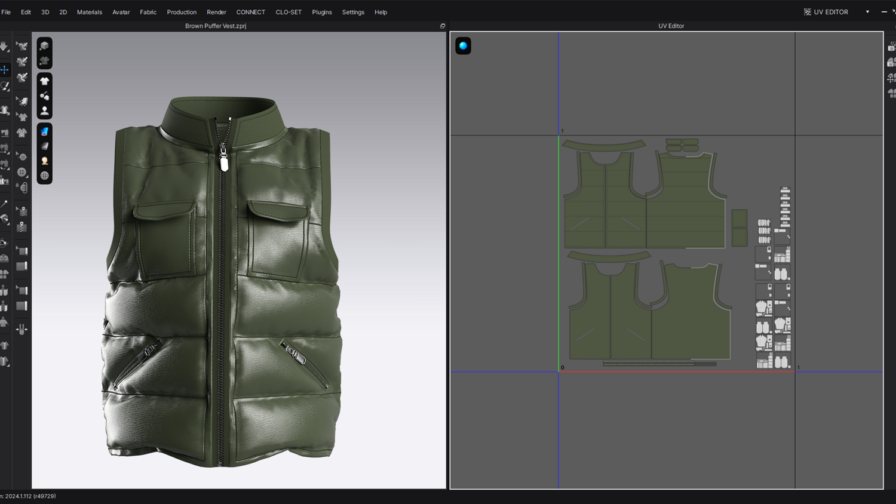The width and height of the screenshot is (896, 504).
Task: Toggle the skin-toned head display icon
Action: [44, 161]
